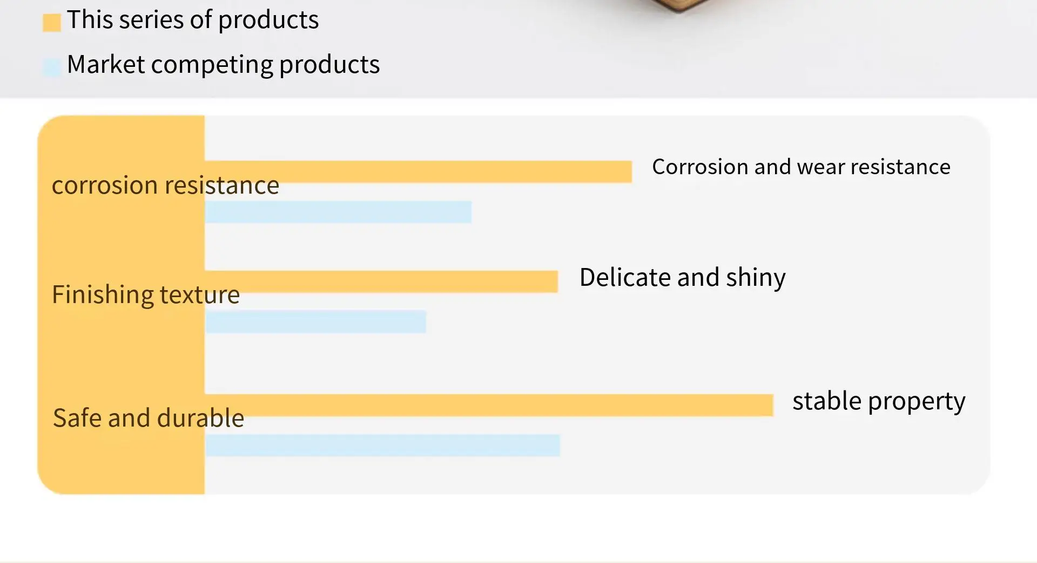Viewport: 1037px width, 563px height.
Task: Click the 'Finishing texture' category label
Action: (x=146, y=295)
